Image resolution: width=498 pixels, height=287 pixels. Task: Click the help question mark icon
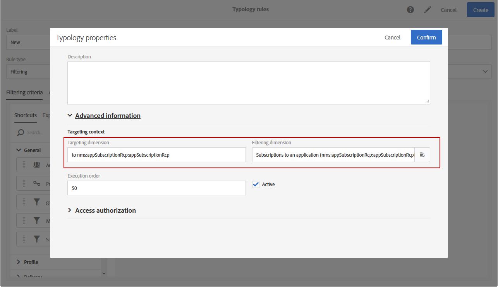tap(410, 10)
